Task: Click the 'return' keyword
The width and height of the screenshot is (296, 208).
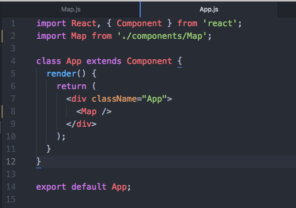Action: 72,86
